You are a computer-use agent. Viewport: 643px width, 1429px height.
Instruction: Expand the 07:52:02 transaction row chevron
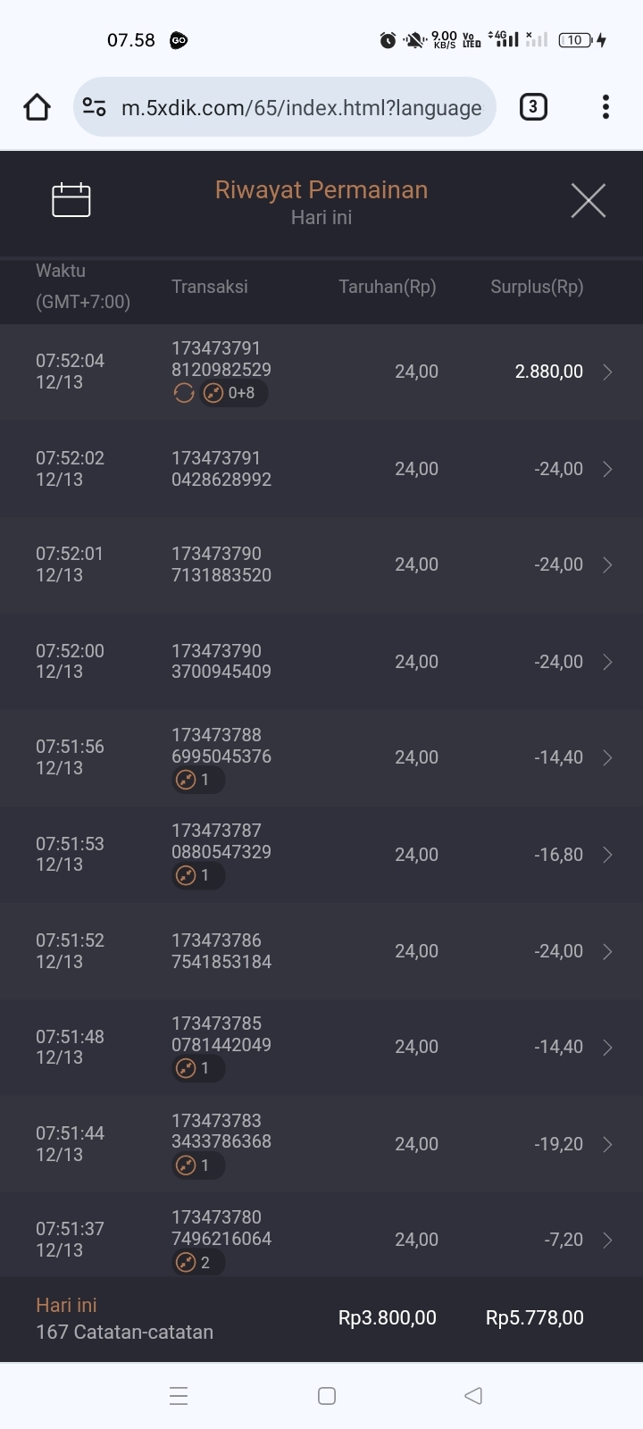[607, 469]
